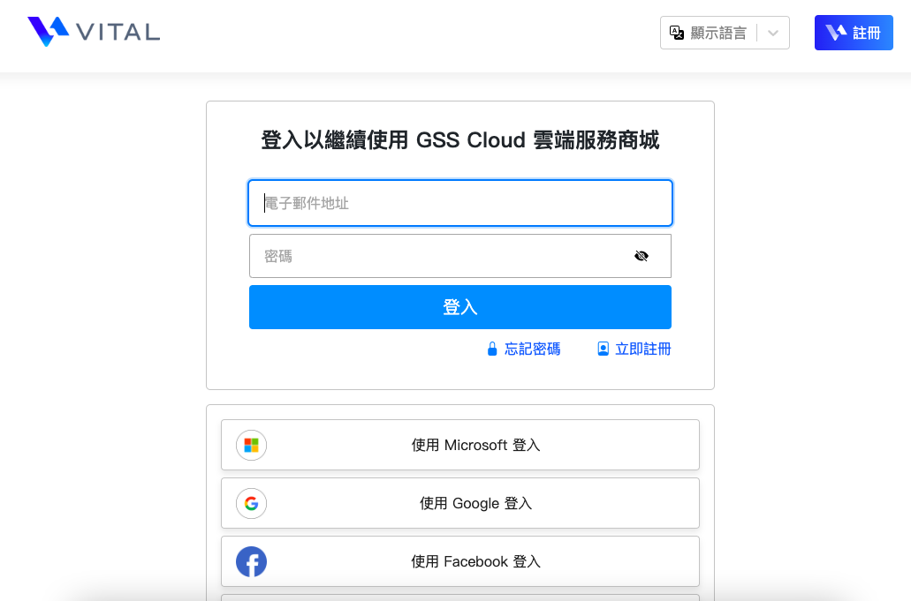The width and height of the screenshot is (911, 601).
Task: Click the Facebook logo icon
Action: point(251,561)
